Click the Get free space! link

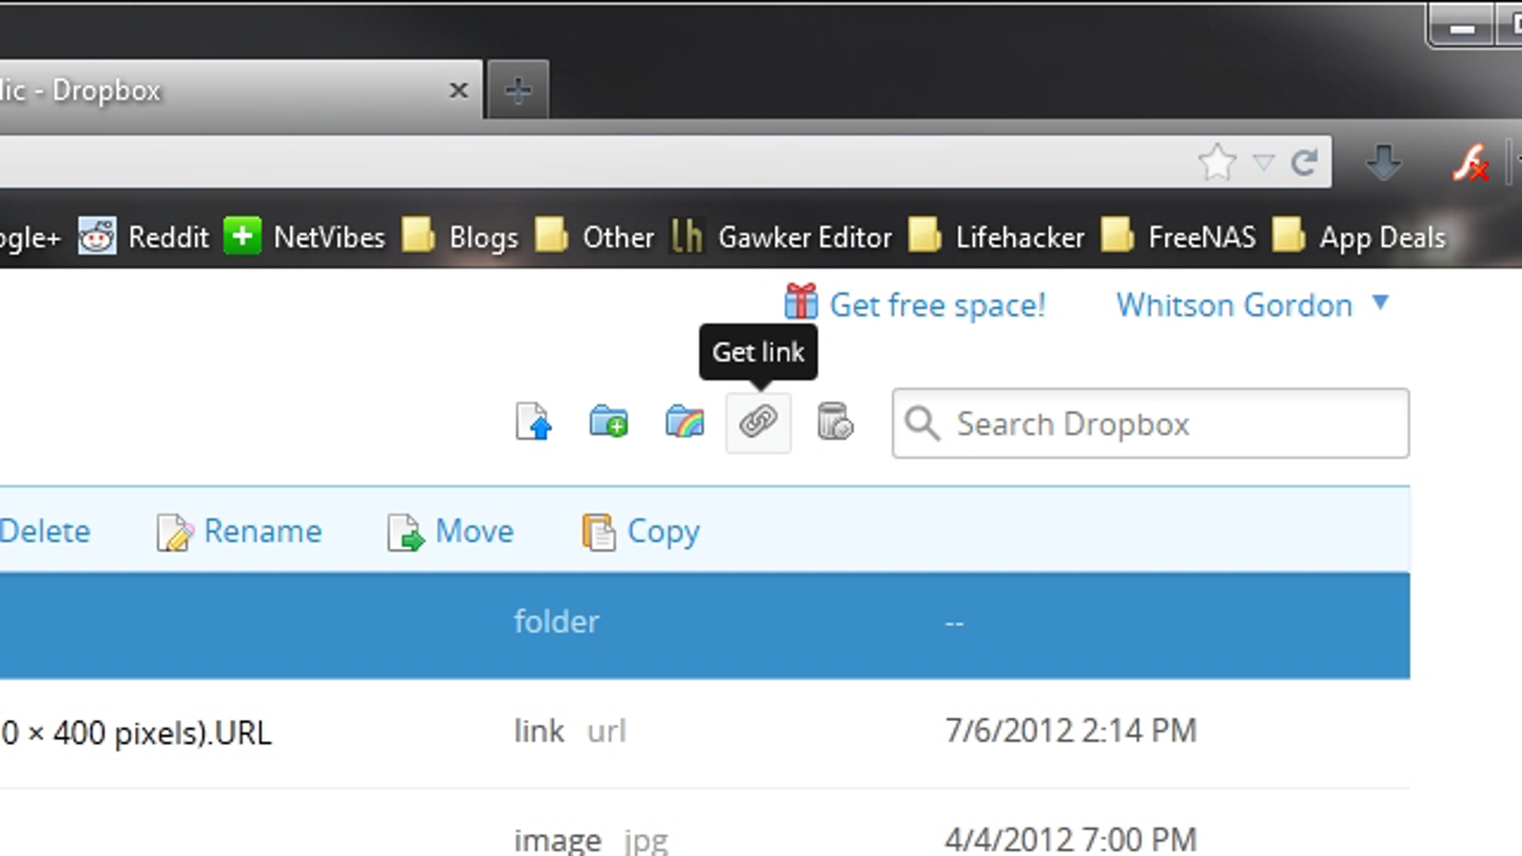tap(938, 305)
